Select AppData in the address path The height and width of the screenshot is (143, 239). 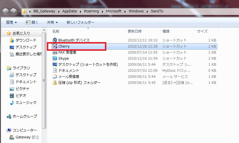coord(70,11)
